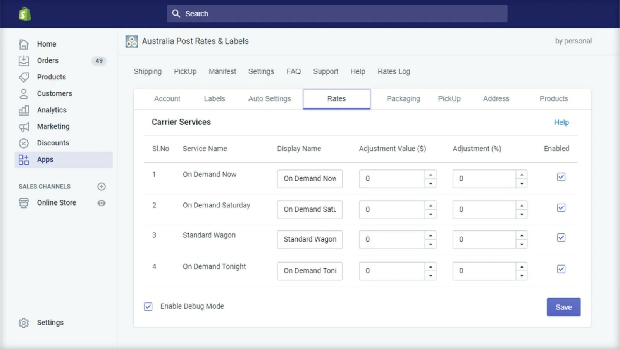Click the Standard Wagon display name field

310,239
